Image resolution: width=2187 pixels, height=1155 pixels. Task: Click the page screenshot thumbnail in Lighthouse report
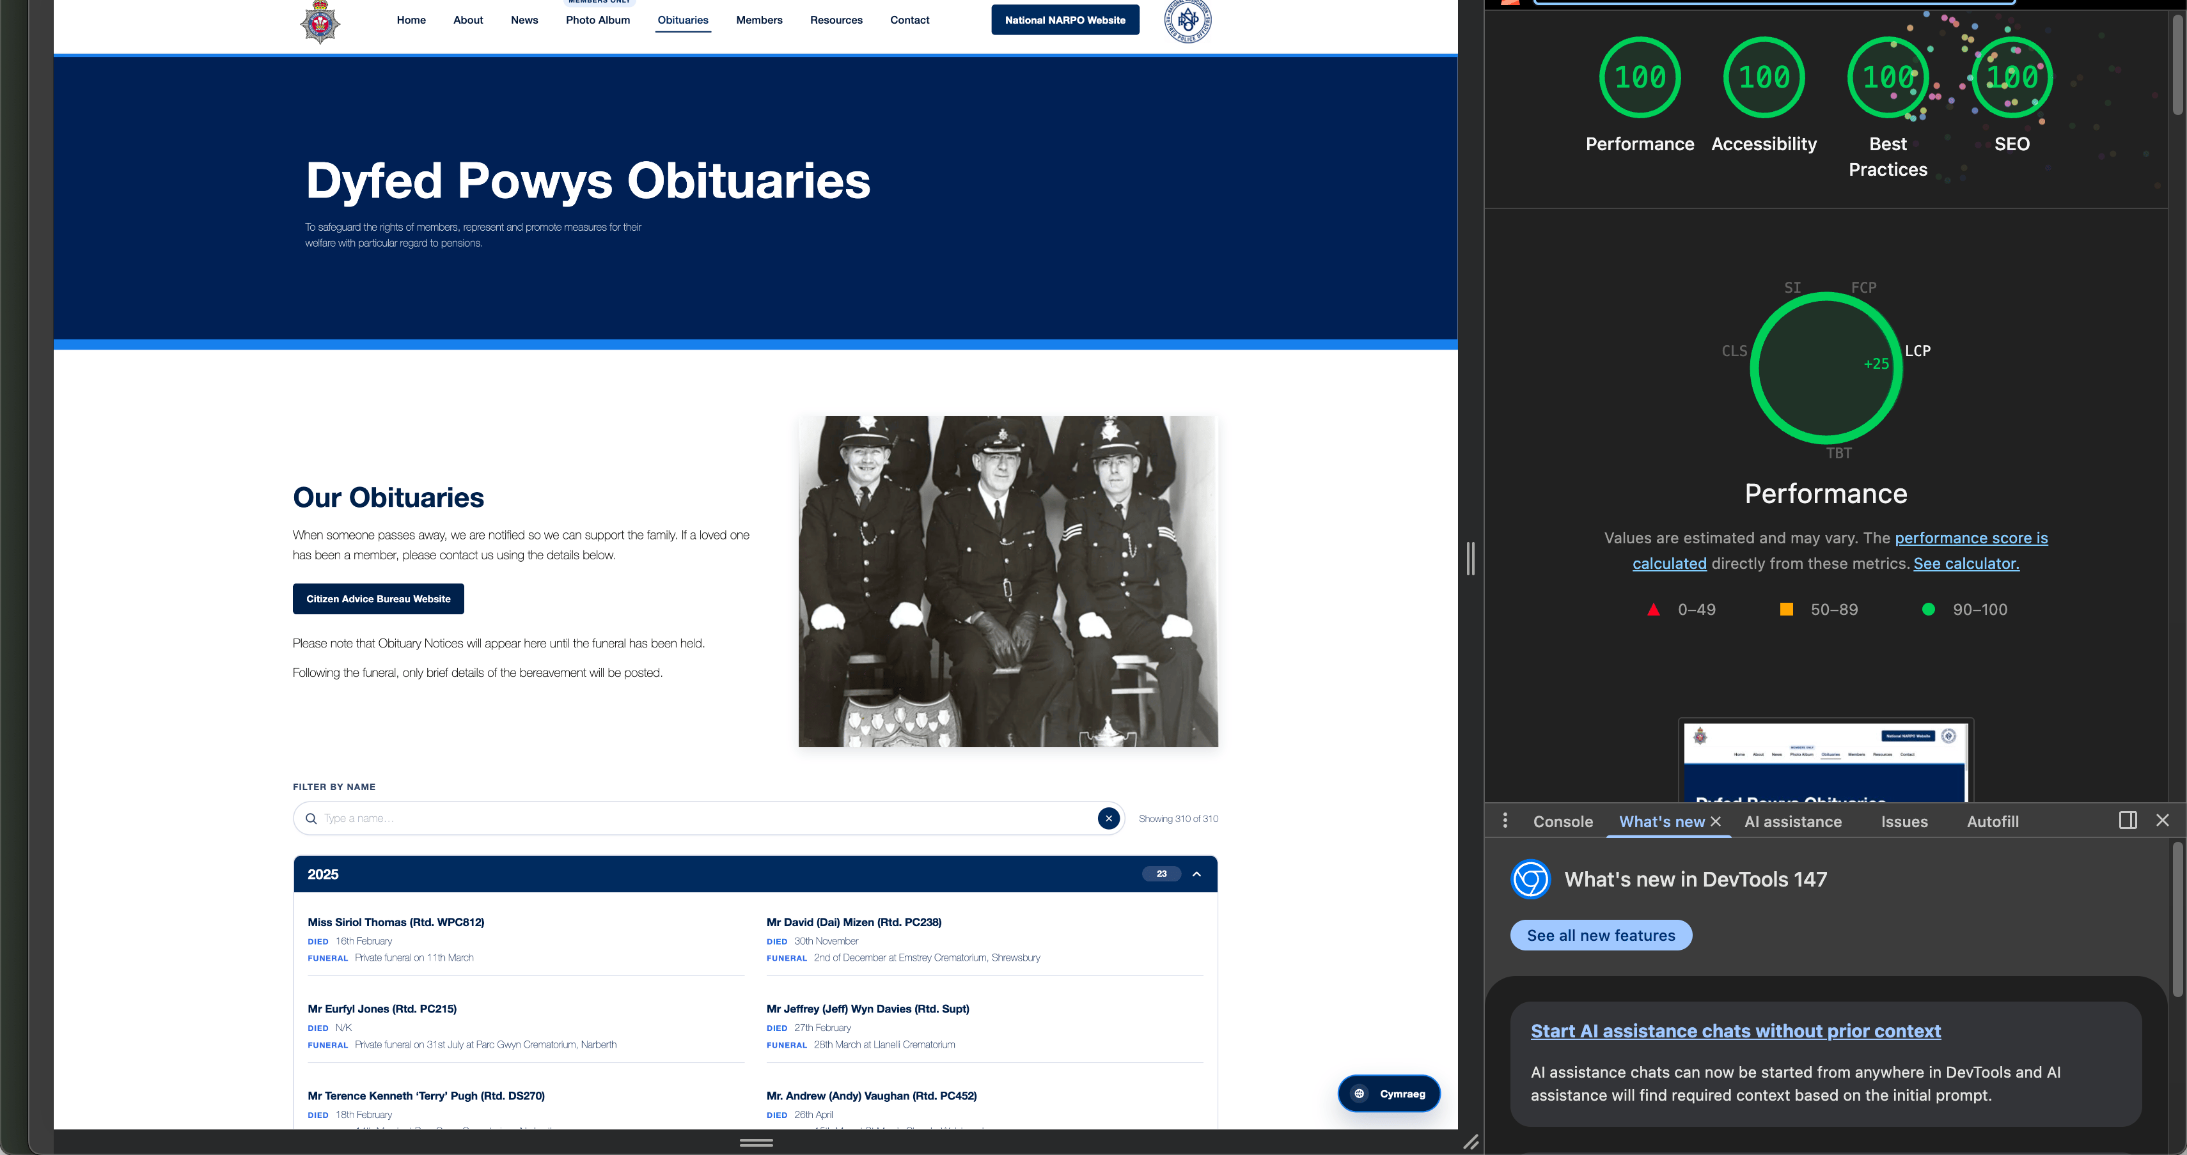click(1825, 761)
